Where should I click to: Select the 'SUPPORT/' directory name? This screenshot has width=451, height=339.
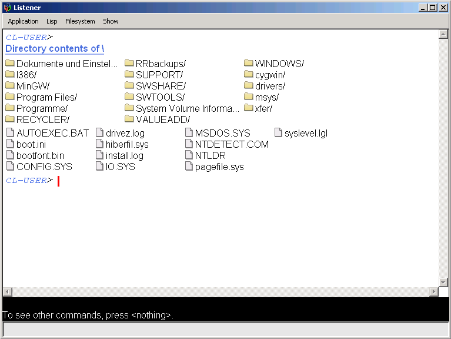(x=159, y=75)
